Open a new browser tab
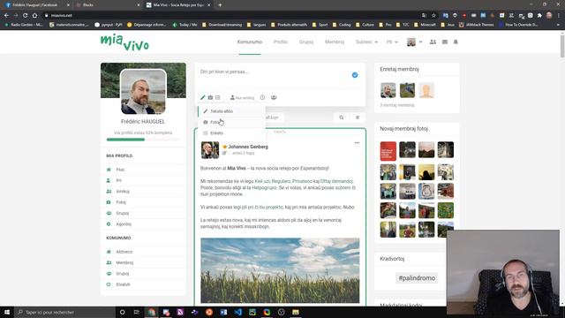The height and width of the screenshot is (318, 565). pos(220,5)
